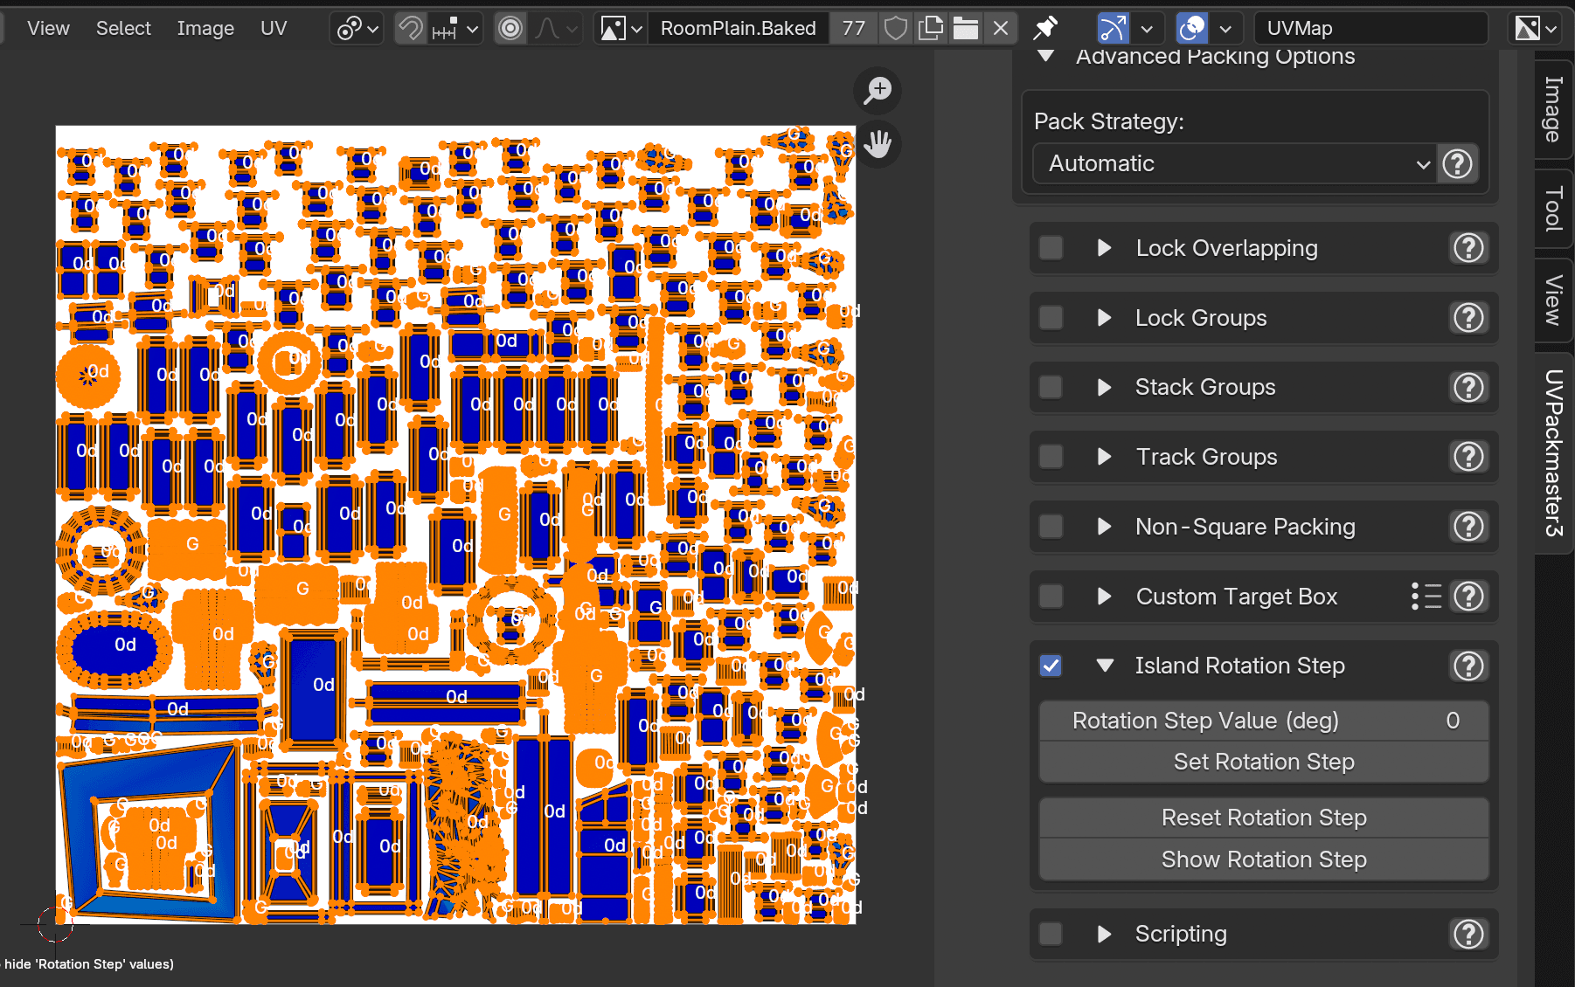This screenshot has width=1575, height=987.
Task: Enable the Custom Target Box checkbox
Action: pos(1051,597)
